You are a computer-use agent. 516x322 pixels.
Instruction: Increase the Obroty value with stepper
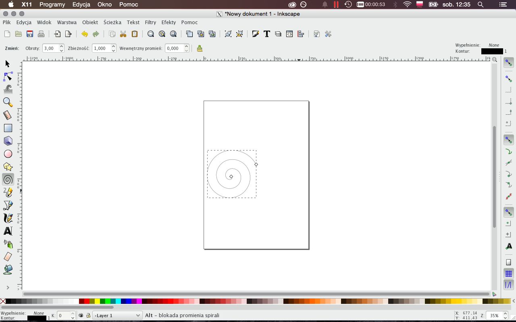click(62, 46)
